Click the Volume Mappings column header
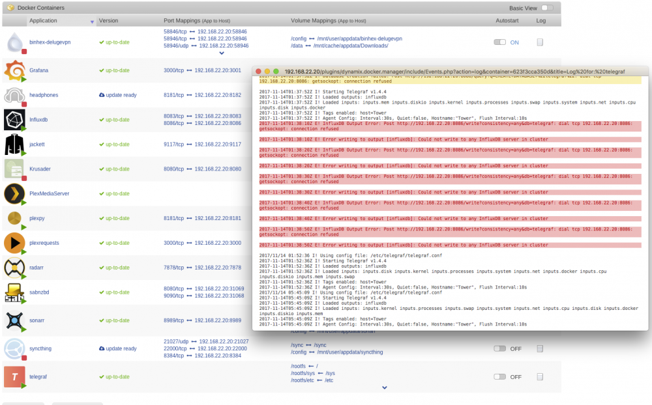Image resolution: width=652 pixels, height=405 pixels. pos(329,21)
